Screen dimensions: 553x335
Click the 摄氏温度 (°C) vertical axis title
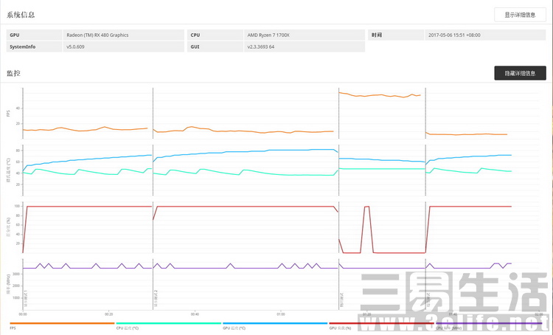click(8, 170)
